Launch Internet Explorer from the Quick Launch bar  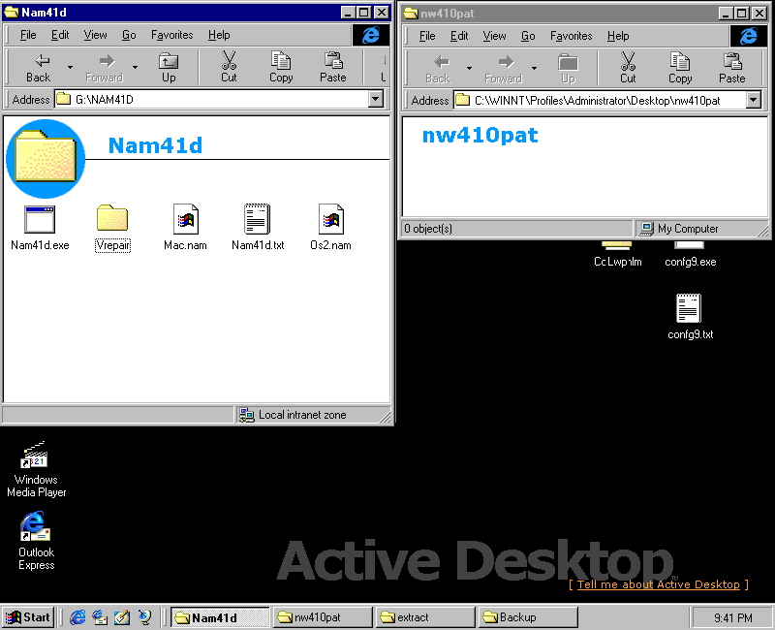[x=77, y=616]
